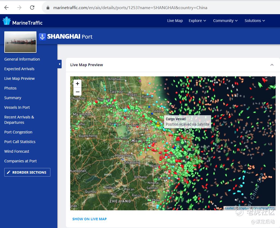Screen dimensions: 280x228
Task: Zoom in on the map
Action: click(x=77, y=84)
